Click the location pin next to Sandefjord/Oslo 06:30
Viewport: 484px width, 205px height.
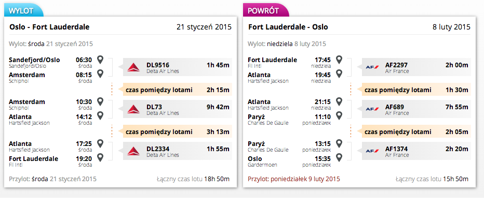coord(100,60)
